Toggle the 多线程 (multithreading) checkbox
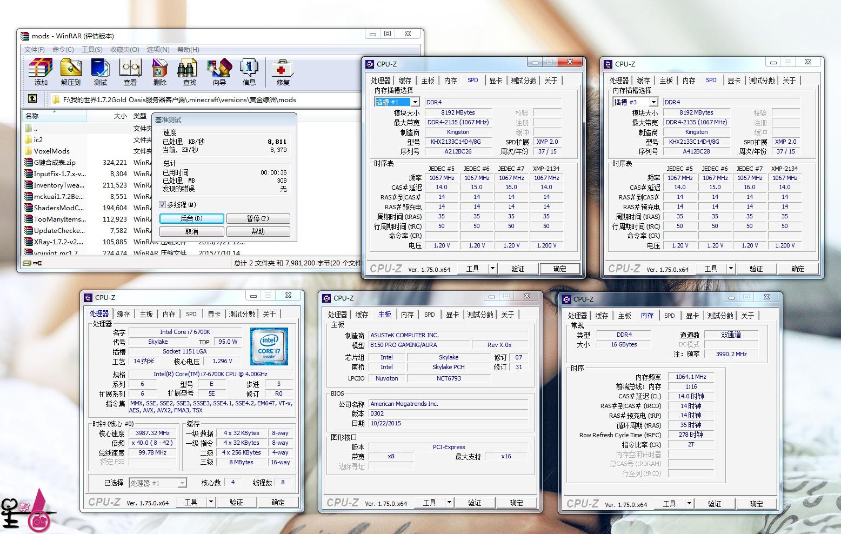The width and height of the screenshot is (841, 534). (162, 205)
